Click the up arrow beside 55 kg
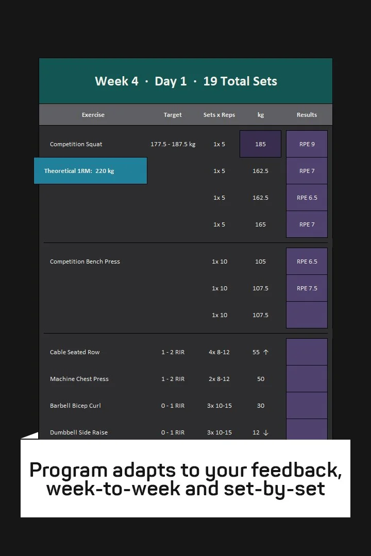Viewport: 371px width, 556px height. tap(266, 352)
